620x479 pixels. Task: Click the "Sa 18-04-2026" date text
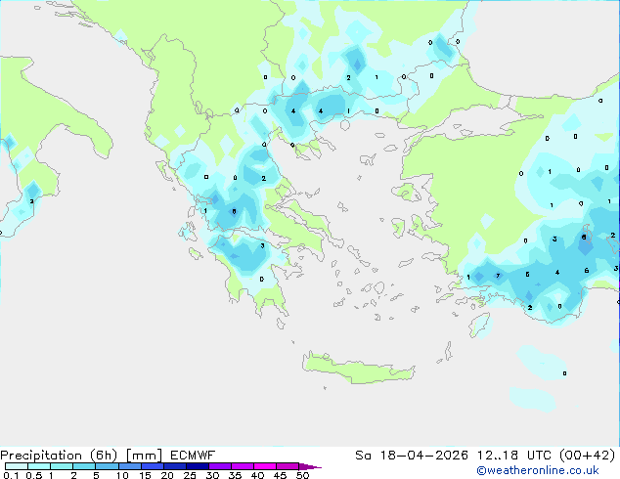click(412, 456)
